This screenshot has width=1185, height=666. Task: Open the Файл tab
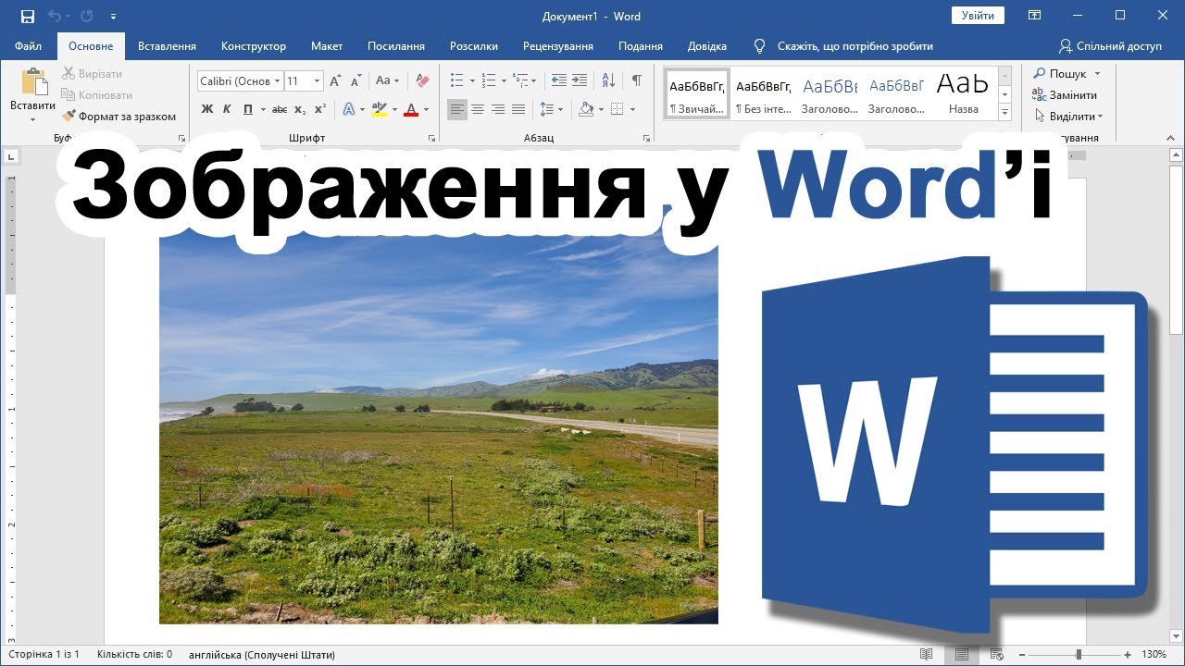pyautogui.click(x=29, y=45)
